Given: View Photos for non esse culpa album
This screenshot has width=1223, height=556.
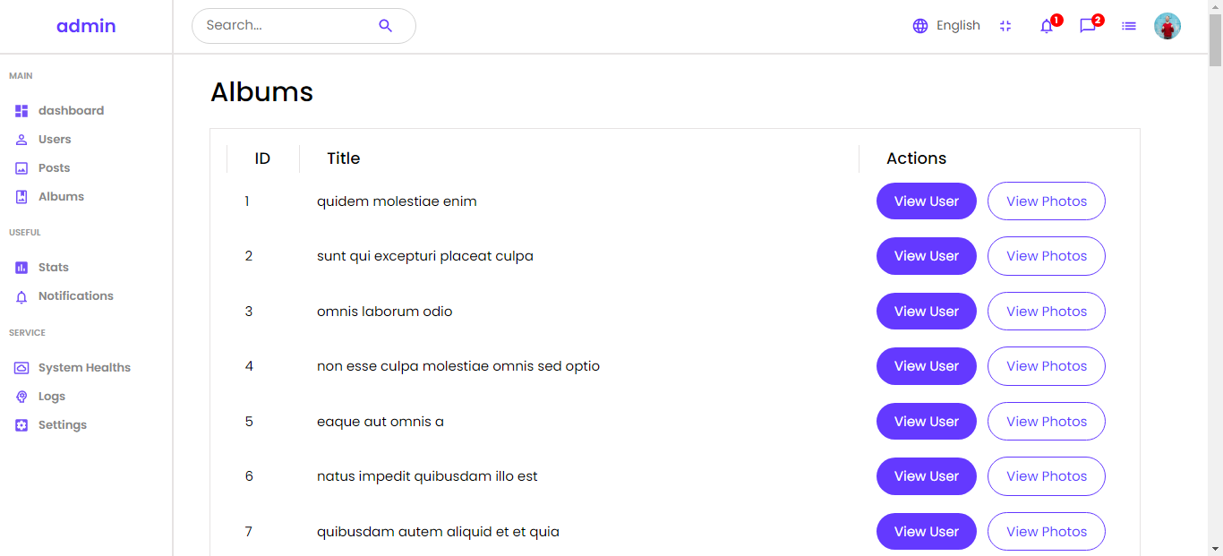Looking at the screenshot, I should pyautogui.click(x=1047, y=366).
